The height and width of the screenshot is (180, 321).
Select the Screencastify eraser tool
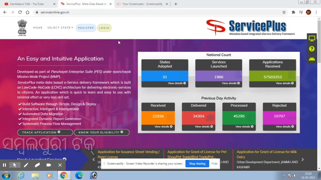pos(37,165)
